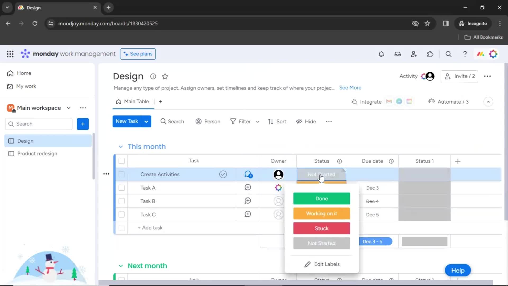Select Working on it status option

[321, 213]
